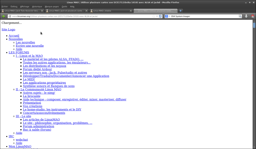This screenshot has width=256, height=149.
Task: Click the scrollbar down arrow
Action: point(254,147)
